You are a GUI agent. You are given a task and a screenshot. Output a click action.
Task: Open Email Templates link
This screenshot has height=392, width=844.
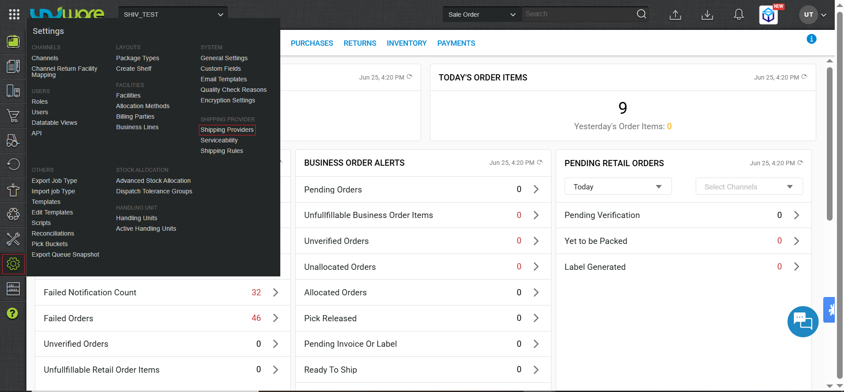[x=224, y=79]
